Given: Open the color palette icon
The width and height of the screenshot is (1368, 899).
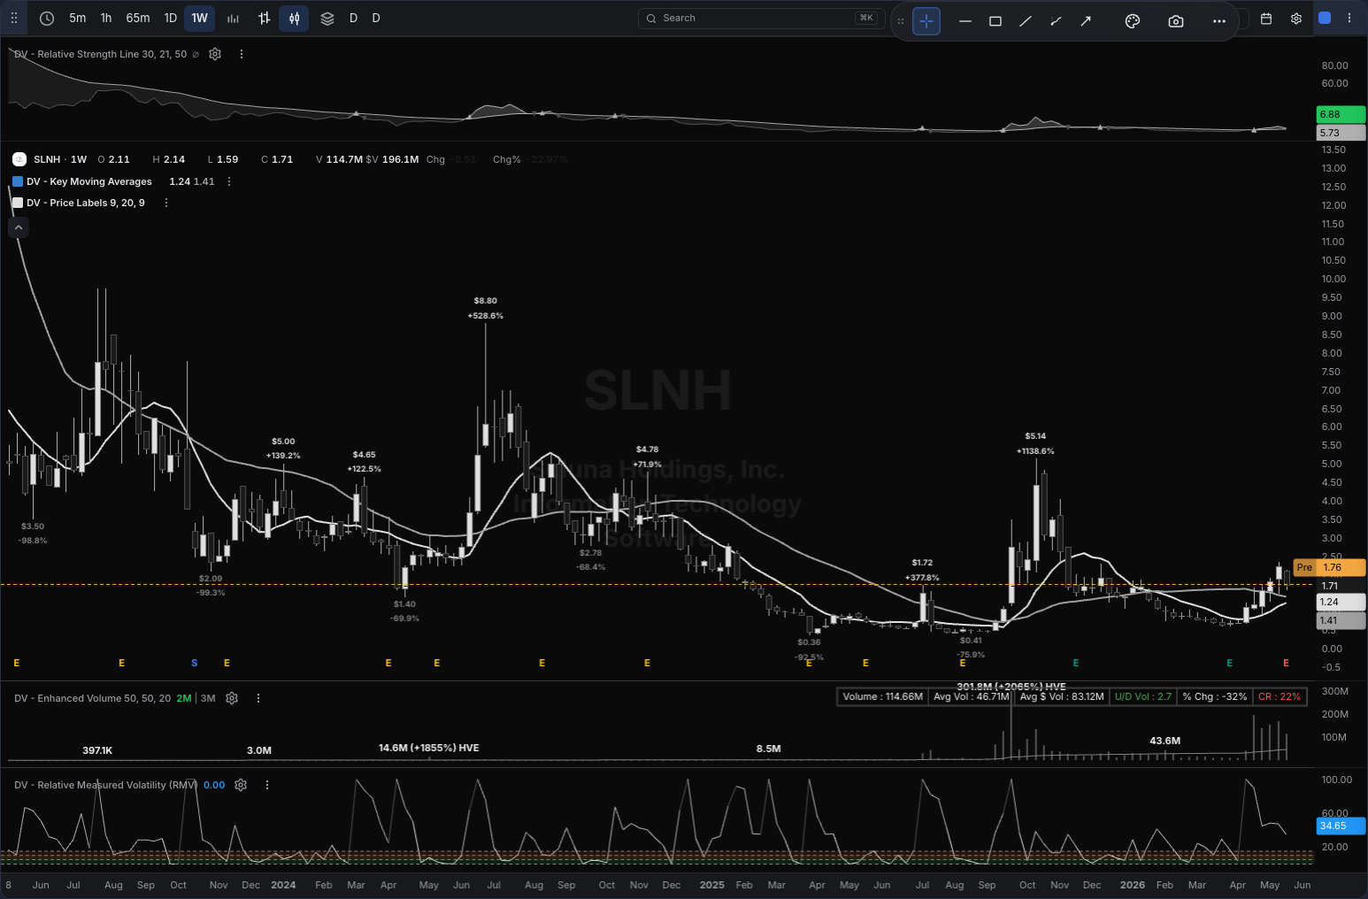Looking at the screenshot, I should coord(1133,21).
